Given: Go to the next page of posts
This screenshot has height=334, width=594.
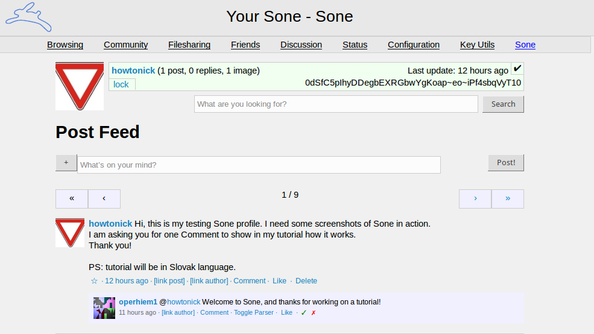Looking at the screenshot, I should click(475, 199).
